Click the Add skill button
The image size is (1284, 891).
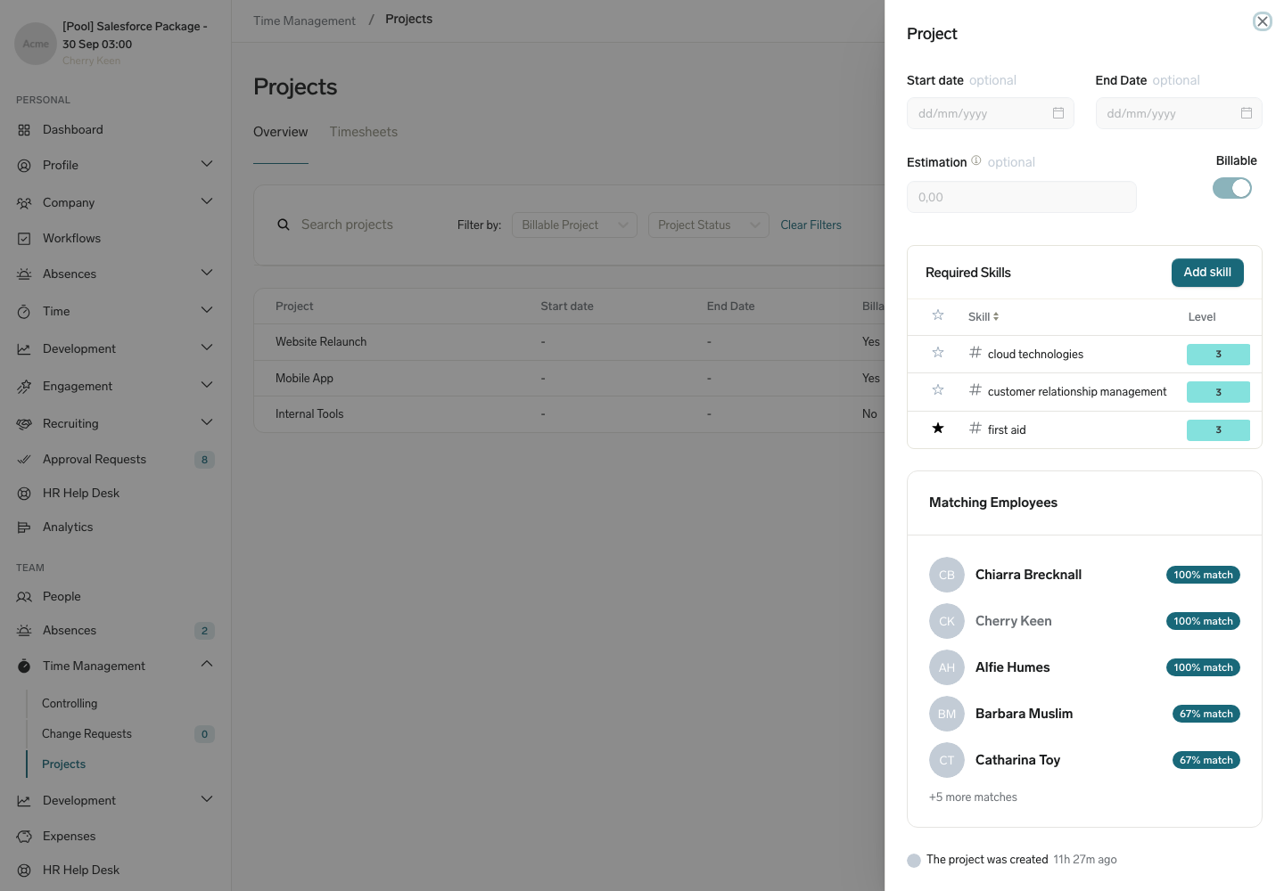pyautogui.click(x=1207, y=273)
